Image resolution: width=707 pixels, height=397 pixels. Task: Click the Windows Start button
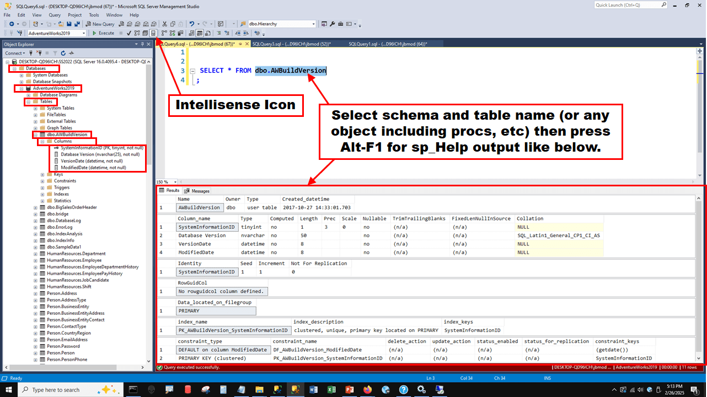click(x=9, y=389)
